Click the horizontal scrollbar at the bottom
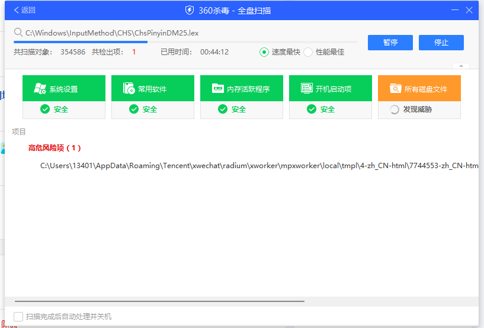Viewport: 484px width, 328px height. tap(159, 301)
